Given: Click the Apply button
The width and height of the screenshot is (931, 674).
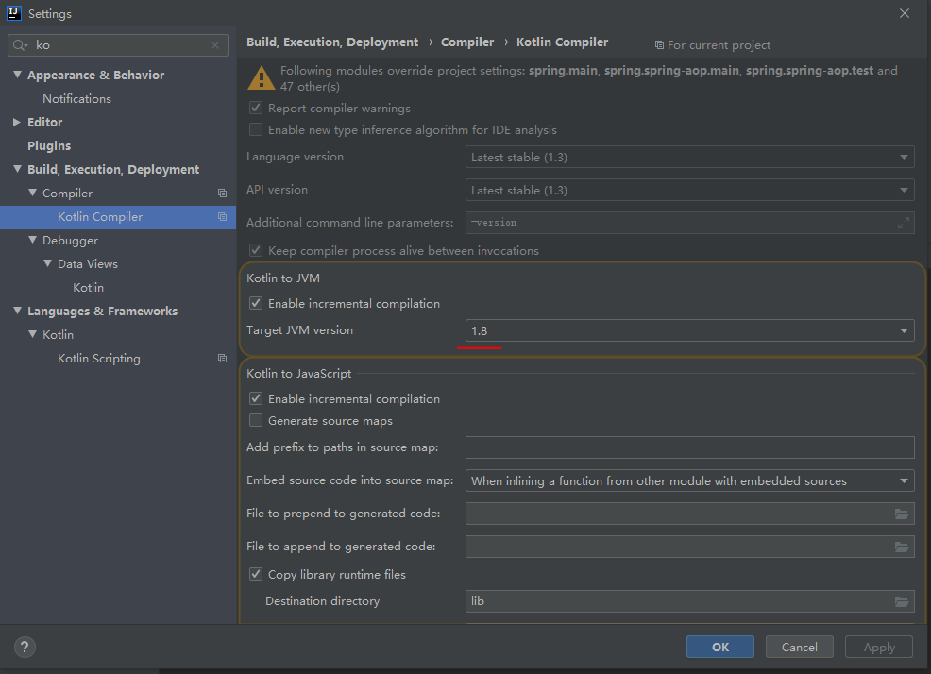Looking at the screenshot, I should point(879,647).
